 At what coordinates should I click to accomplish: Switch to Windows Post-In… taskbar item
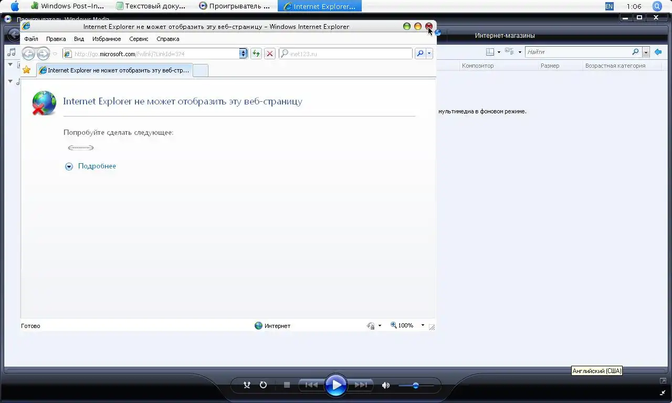[x=68, y=6]
